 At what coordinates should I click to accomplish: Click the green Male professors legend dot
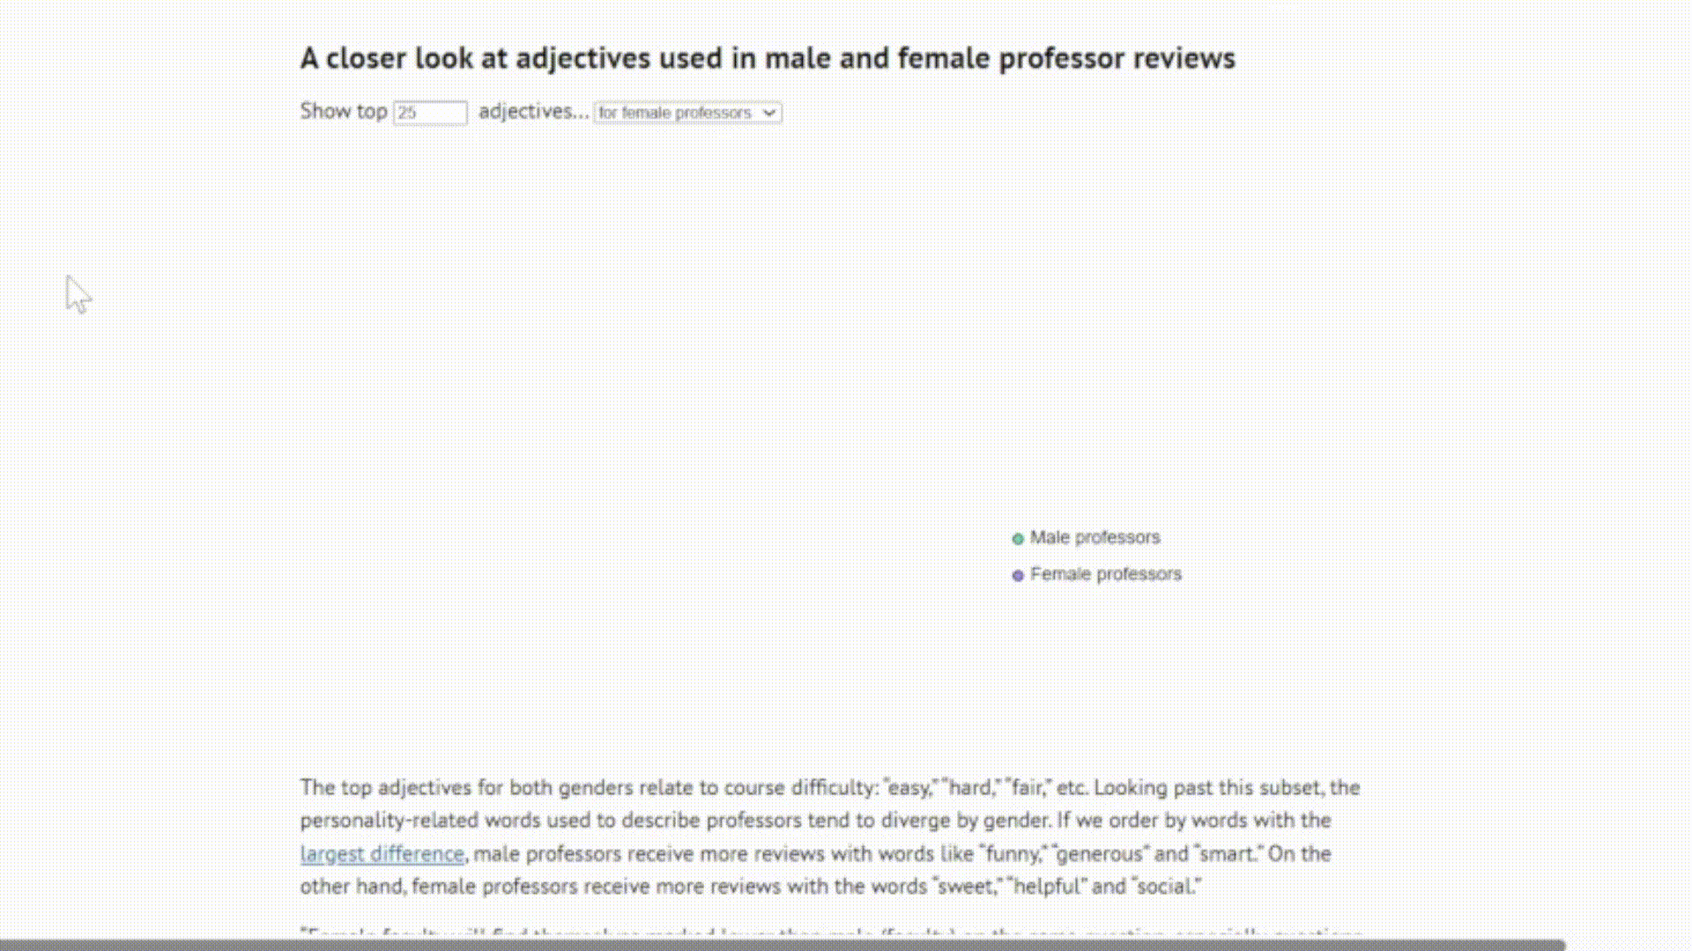coord(1018,538)
